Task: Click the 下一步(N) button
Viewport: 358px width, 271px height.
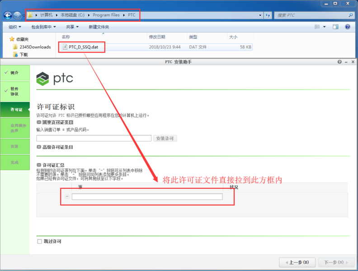Action: tap(336, 262)
